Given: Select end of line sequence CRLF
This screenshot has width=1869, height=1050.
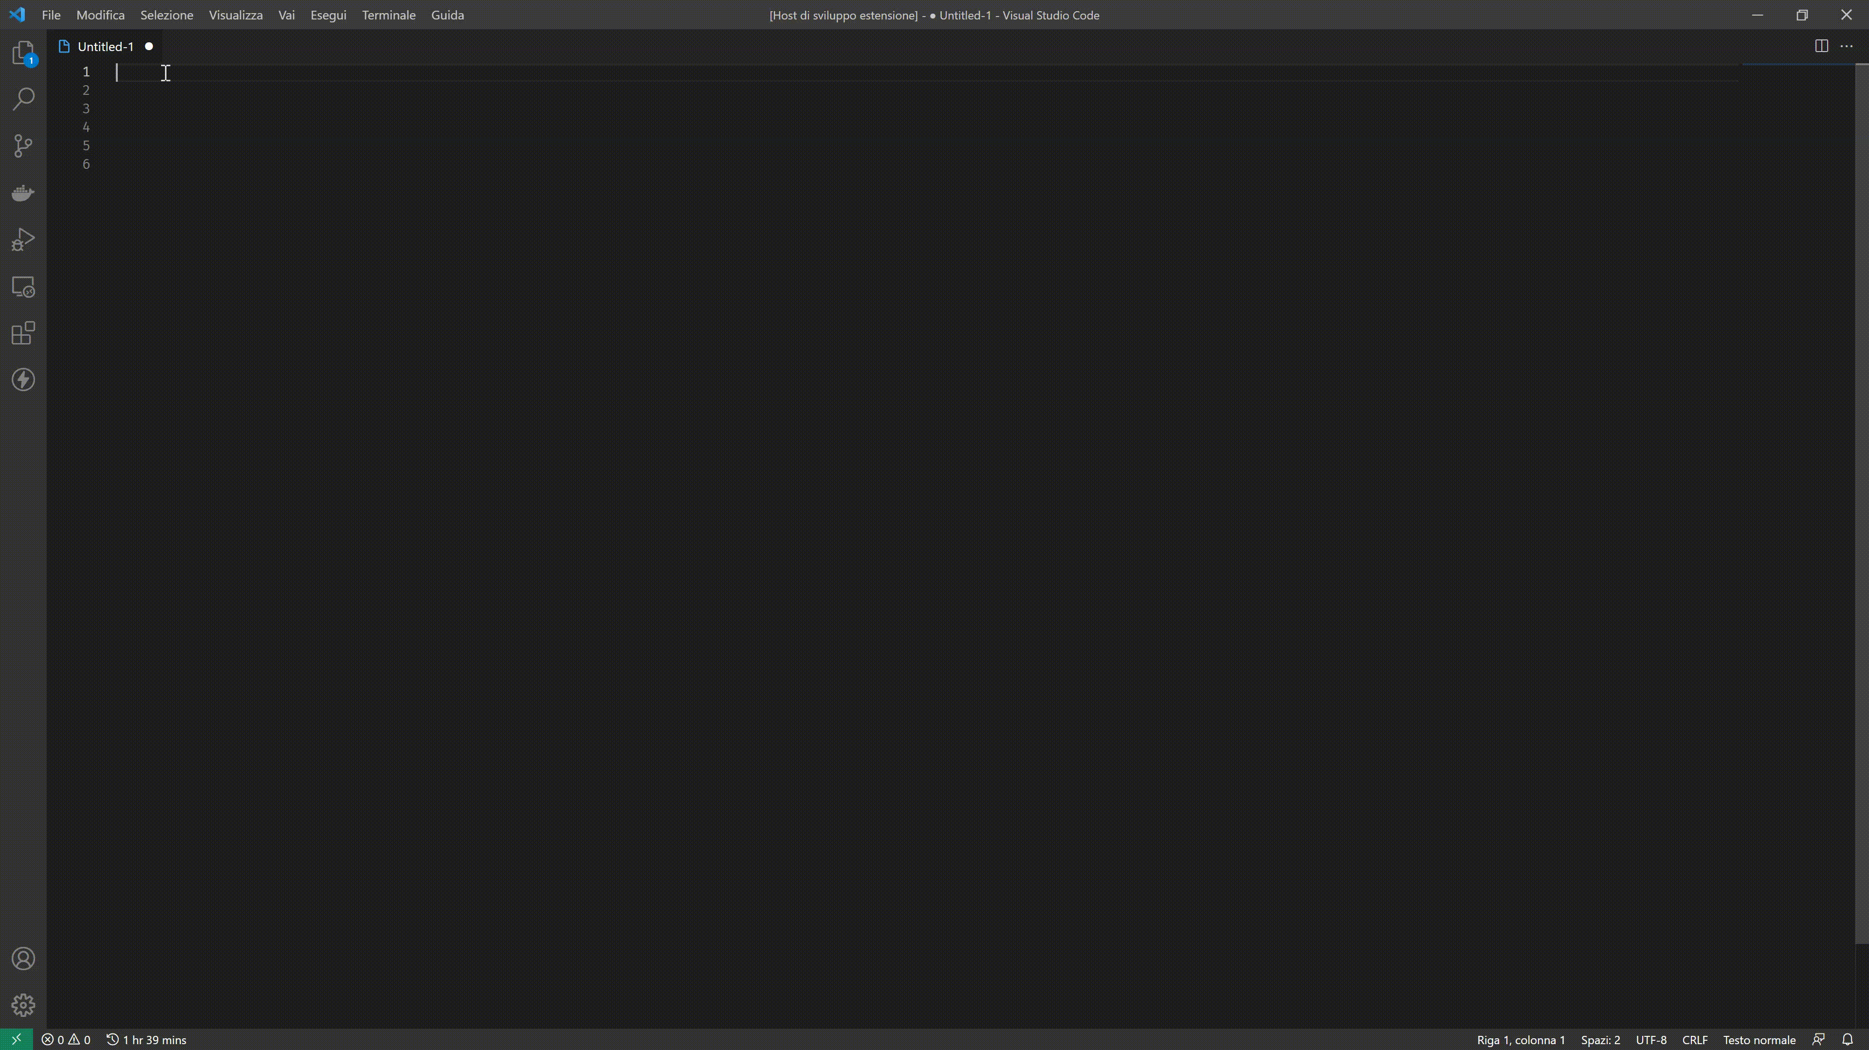Looking at the screenshot, I should coord(1694,1039).
